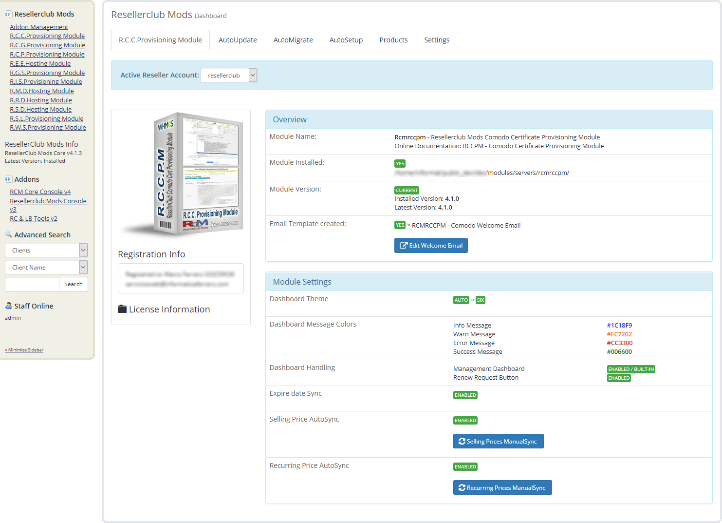Switch to the AutoUpdate tab
722x523 pixels.
point(238,40)
